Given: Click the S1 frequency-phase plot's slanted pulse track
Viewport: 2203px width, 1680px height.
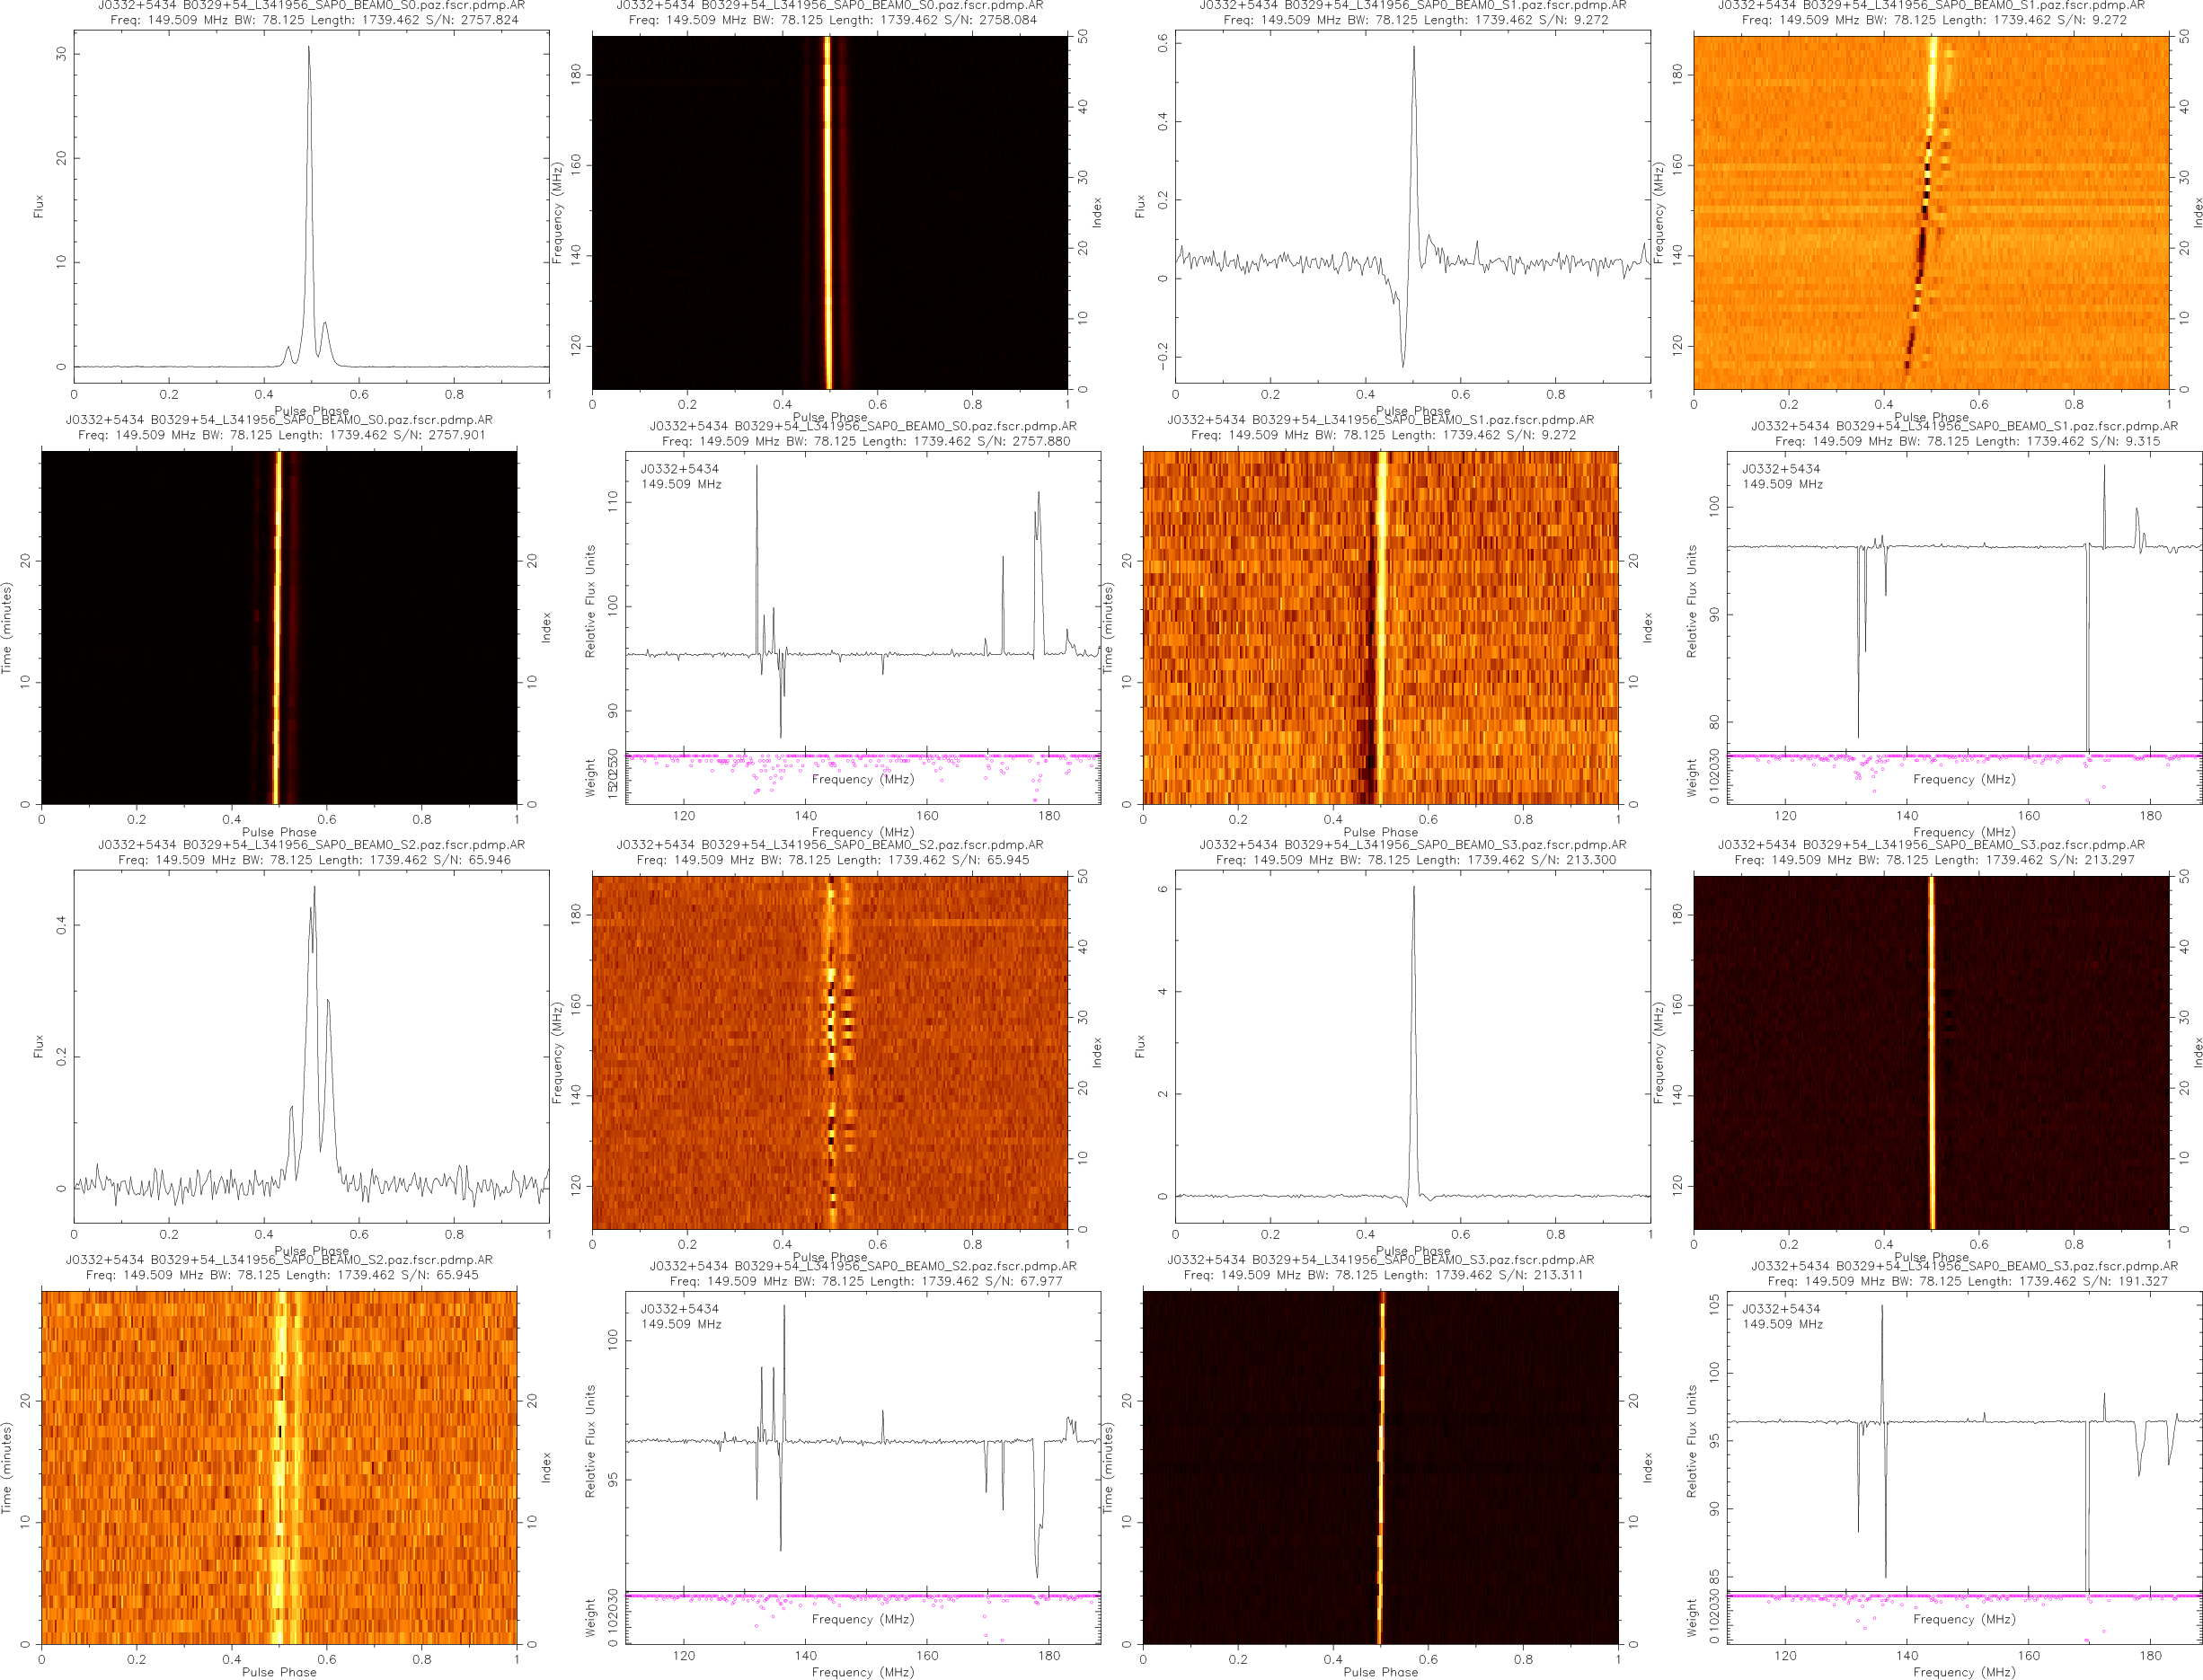Looking at the screenshot, I should (x=1923, y=230).
